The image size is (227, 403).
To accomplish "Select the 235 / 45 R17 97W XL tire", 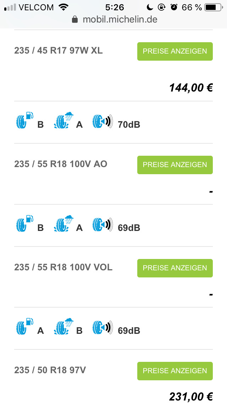I will (x=59, y=51).
